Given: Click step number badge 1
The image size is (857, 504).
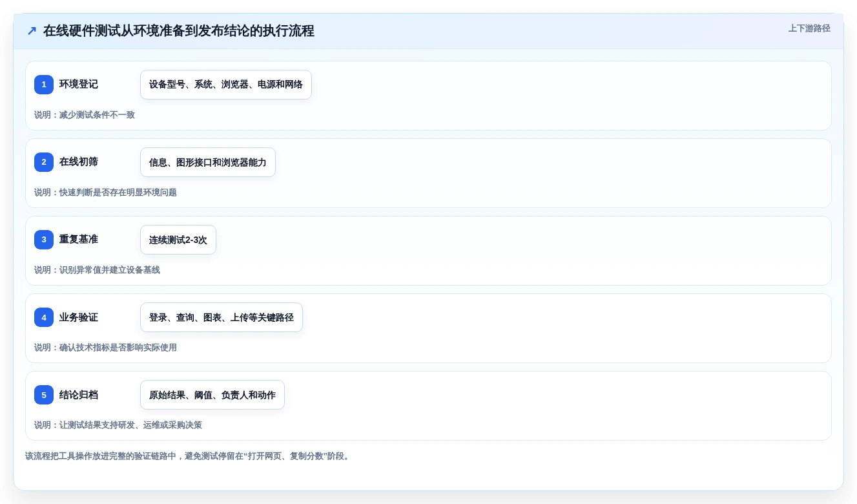Looking at the screenshot, I should point(44,85).
